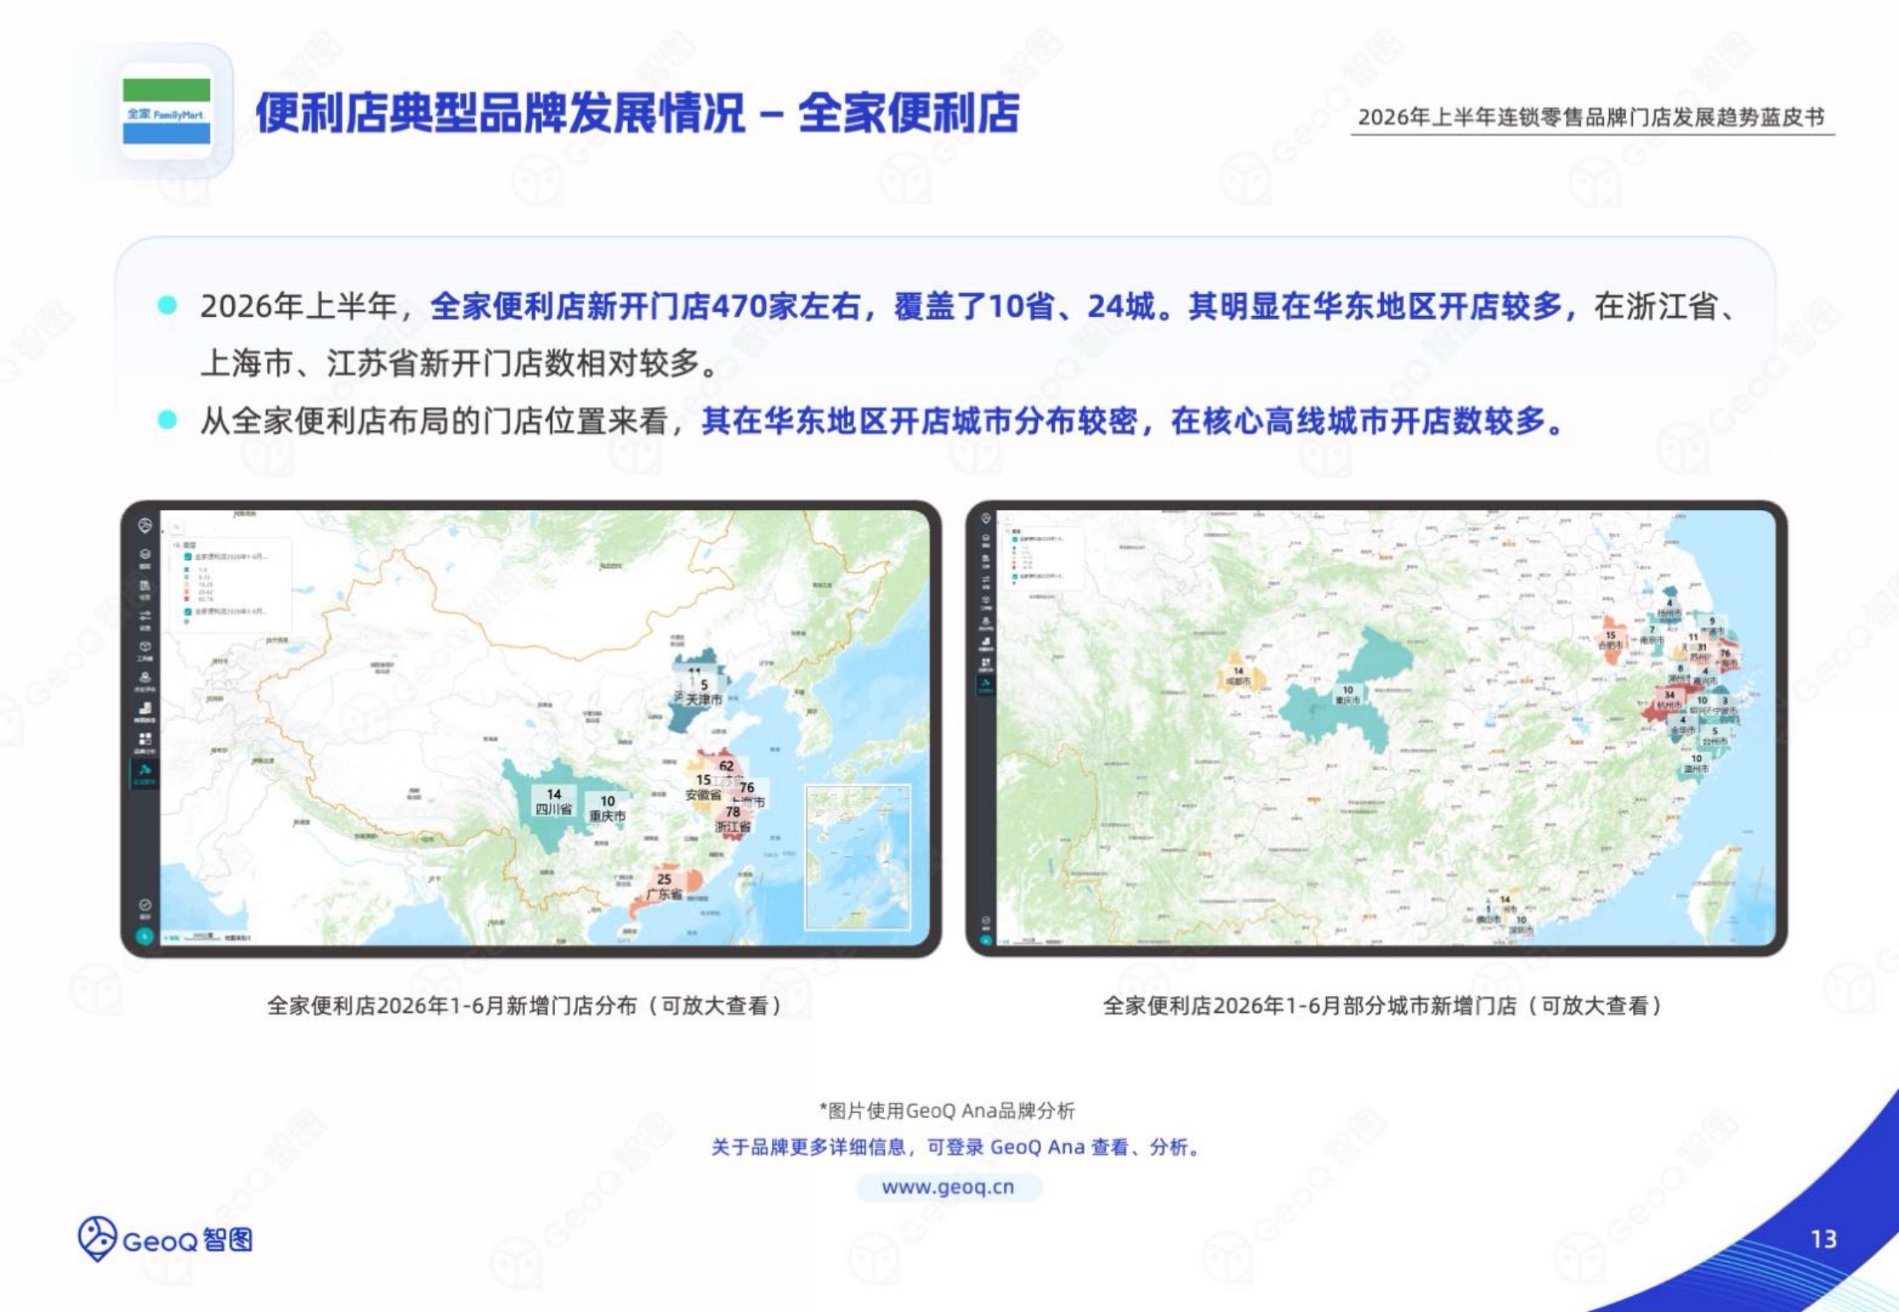Image resolution: width=1899 pixels, height=1312 pixels.
Task: Click the 15 安徽省 label on left map
Action: [x=703, y=787]
